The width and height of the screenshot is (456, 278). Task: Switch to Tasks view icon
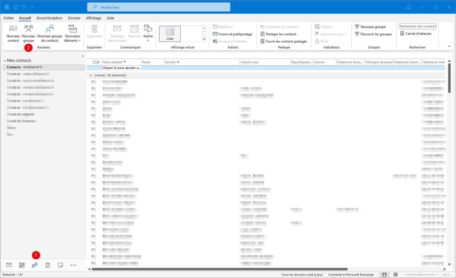(48, 265)
